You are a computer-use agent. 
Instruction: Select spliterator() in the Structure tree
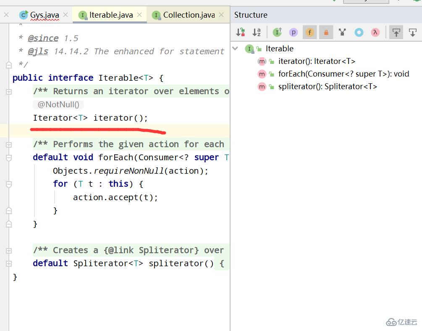pyautogui.click(x=327, y=87)
